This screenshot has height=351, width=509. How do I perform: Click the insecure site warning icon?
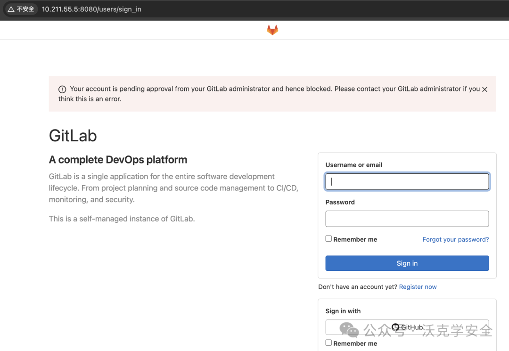pos(11,9)
